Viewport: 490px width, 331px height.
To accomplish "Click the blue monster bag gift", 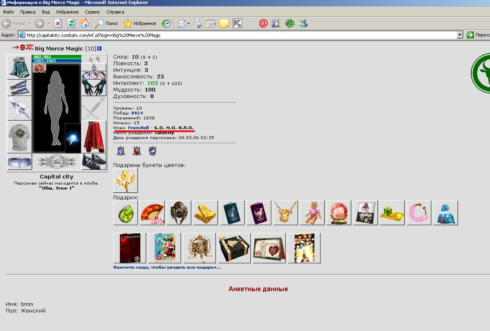I will [x=446, y=212].
